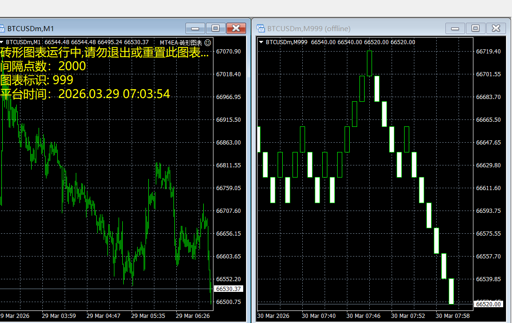
Task: Click the 66530.37 current price label
Action: point(229,289)
